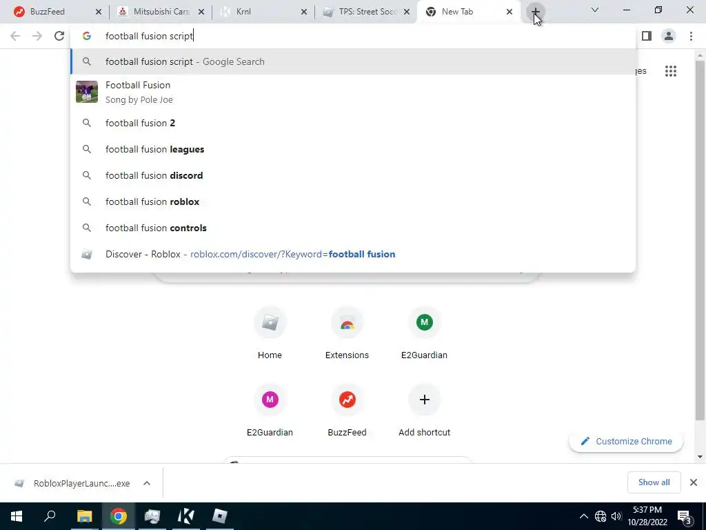The image size is (706, 530).
Task: Show hidden system tray icons
Action: point(583,516)
